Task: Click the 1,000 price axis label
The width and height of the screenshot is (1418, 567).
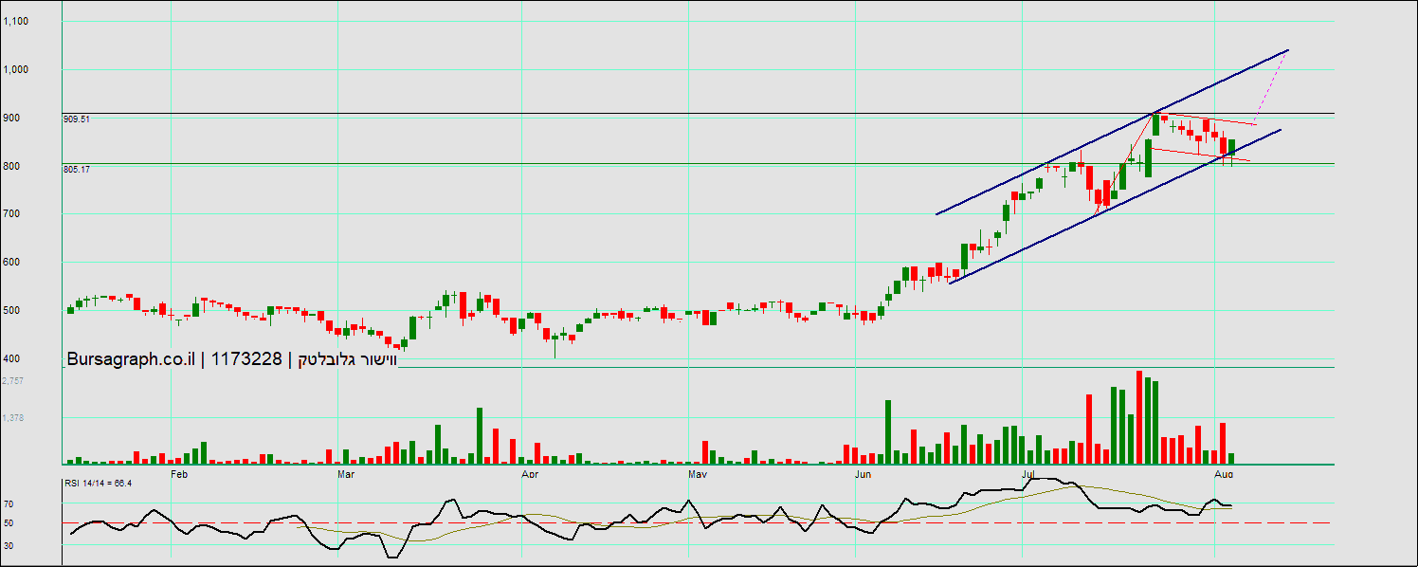Action: 16,69
